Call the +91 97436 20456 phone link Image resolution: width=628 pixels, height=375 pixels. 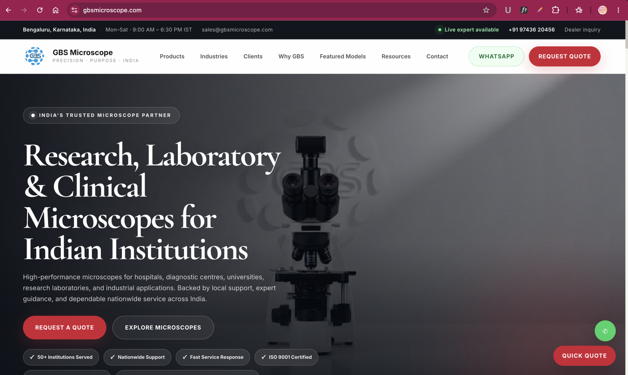(531, 30)
